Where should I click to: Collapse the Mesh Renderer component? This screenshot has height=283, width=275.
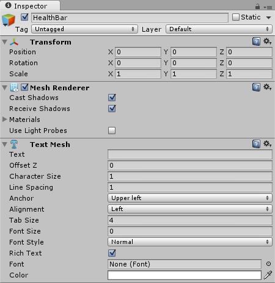4,88
